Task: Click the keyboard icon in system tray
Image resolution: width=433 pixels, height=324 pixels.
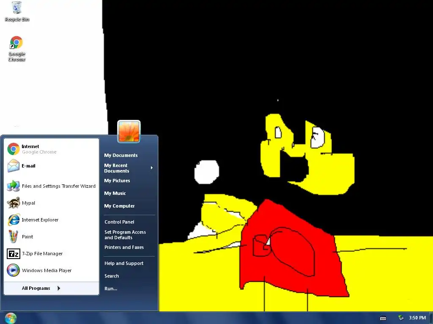Action: (x=383, y=318)
